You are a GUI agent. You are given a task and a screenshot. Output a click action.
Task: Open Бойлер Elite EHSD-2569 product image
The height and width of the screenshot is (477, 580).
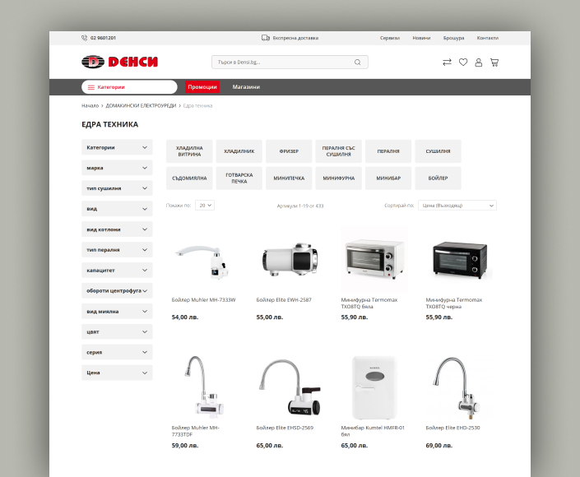(290, 387)
